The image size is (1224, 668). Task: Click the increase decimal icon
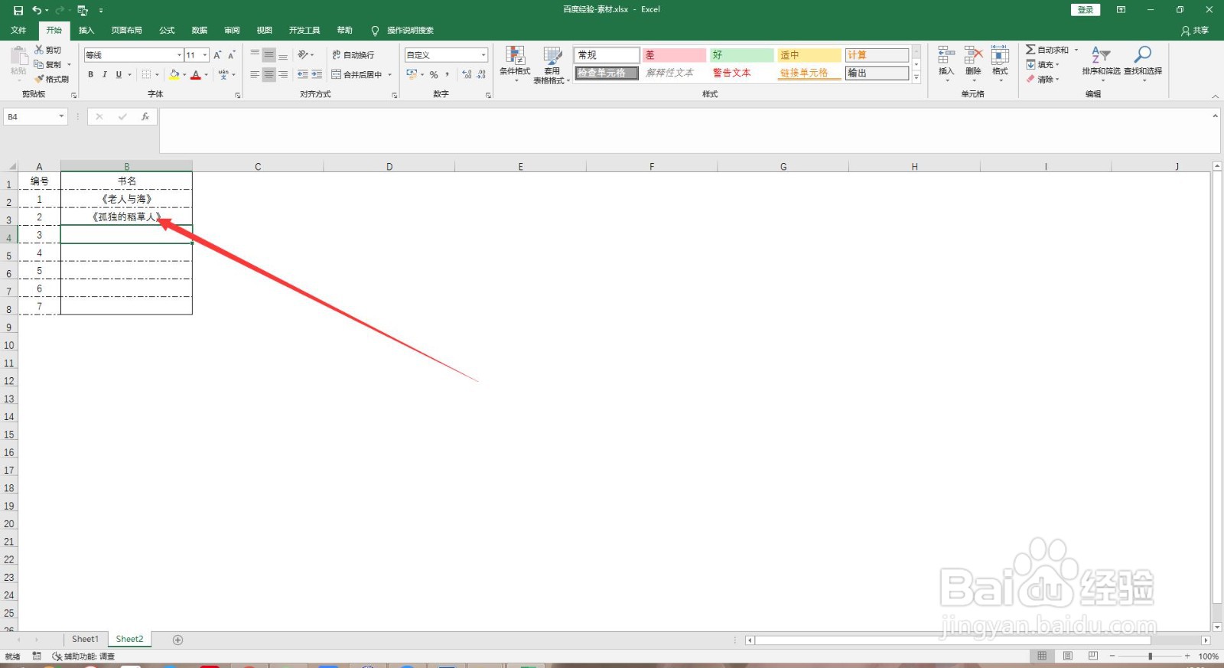[467, 74]
